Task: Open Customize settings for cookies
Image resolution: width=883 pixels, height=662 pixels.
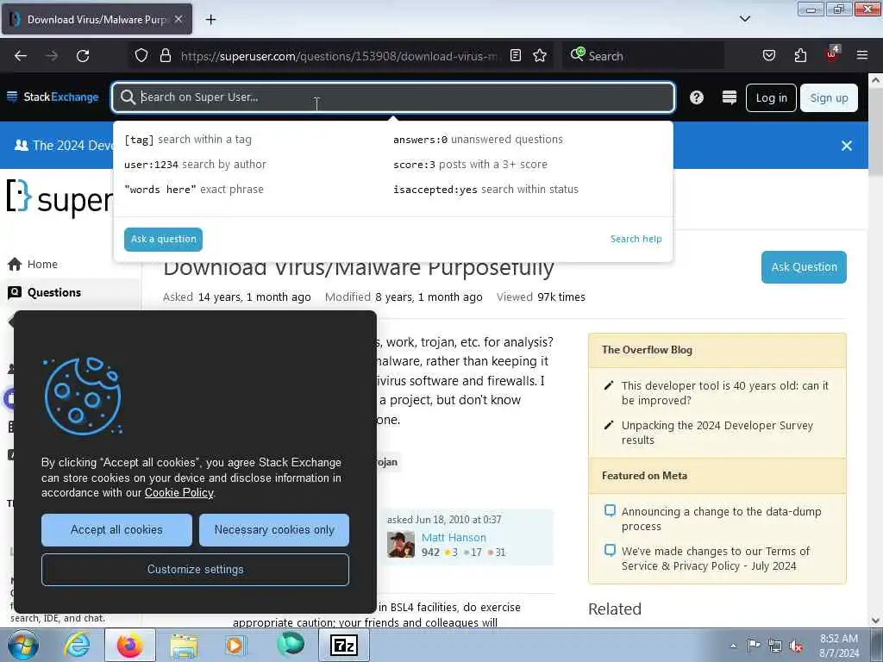Action: tap(196, 569)
